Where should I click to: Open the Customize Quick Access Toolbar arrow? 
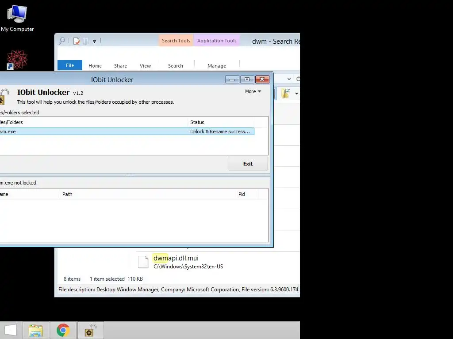(95, 41)
